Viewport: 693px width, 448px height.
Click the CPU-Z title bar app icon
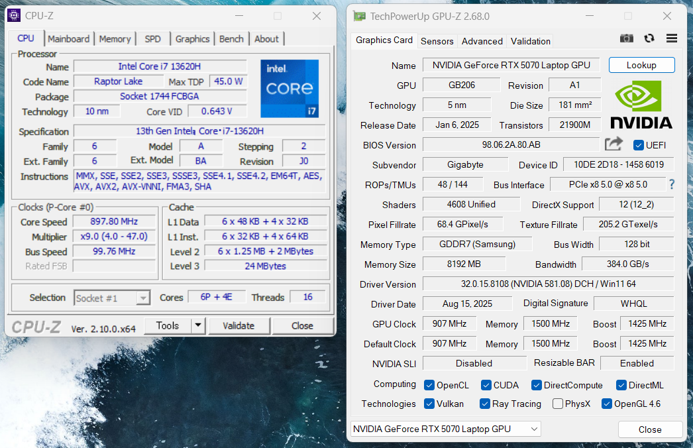pos(14,16)
